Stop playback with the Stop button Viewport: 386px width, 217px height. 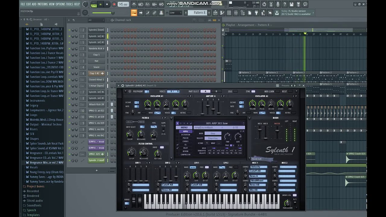(x=108, y=4)
